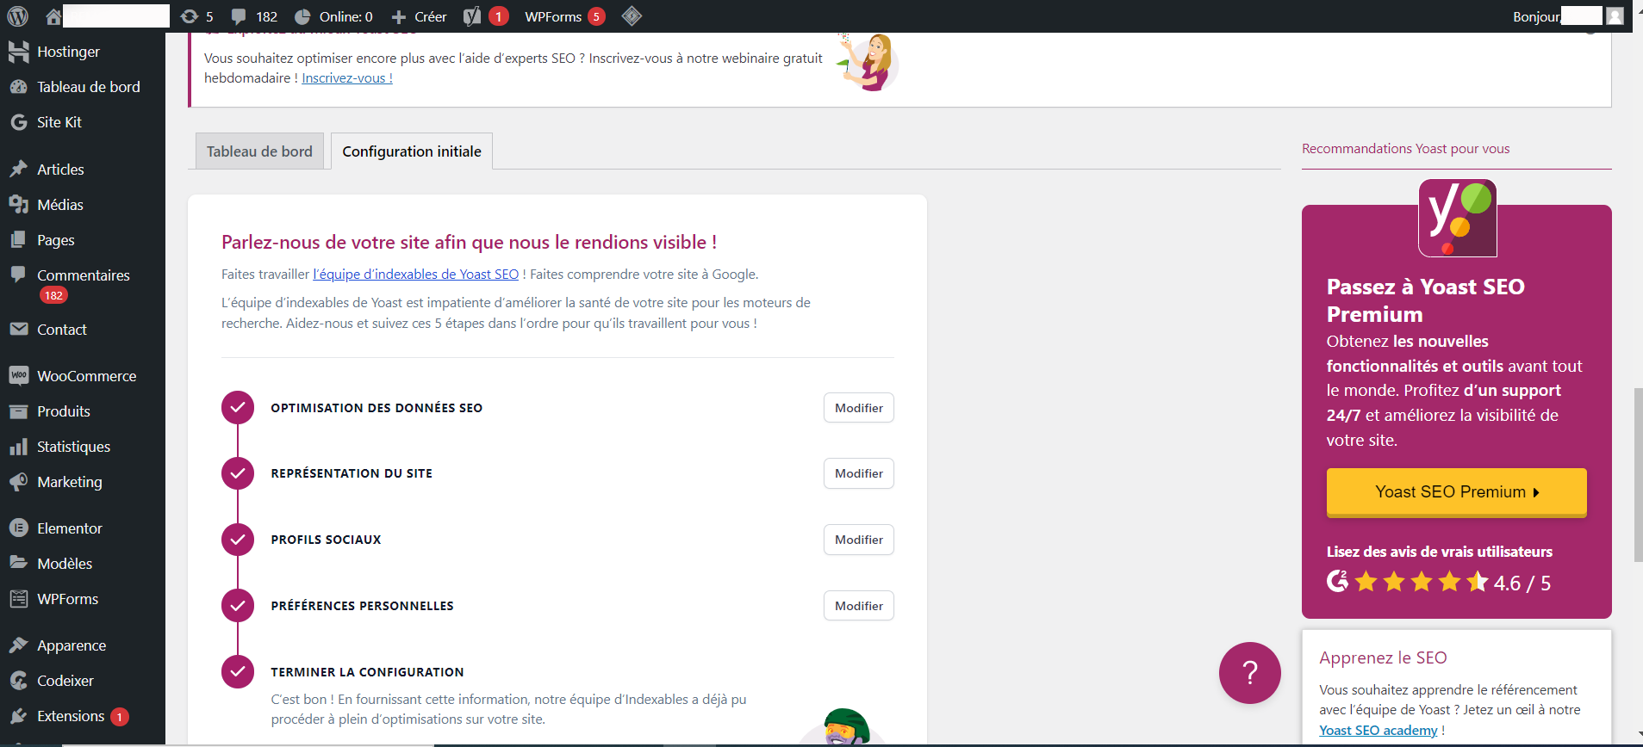This screenshot has height=747, width=1643.
Task: Click the page vertical scrollbar
Action: point(1638,475)
